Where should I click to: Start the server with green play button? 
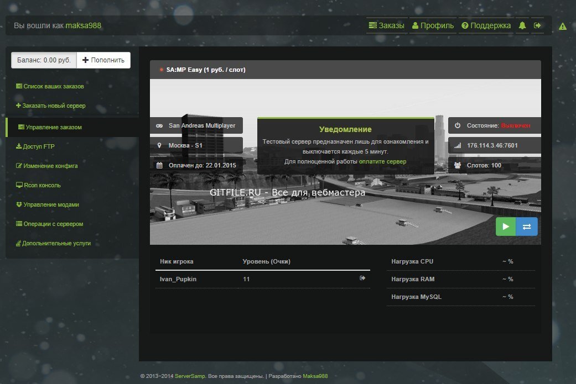click(x=506, y=227)
